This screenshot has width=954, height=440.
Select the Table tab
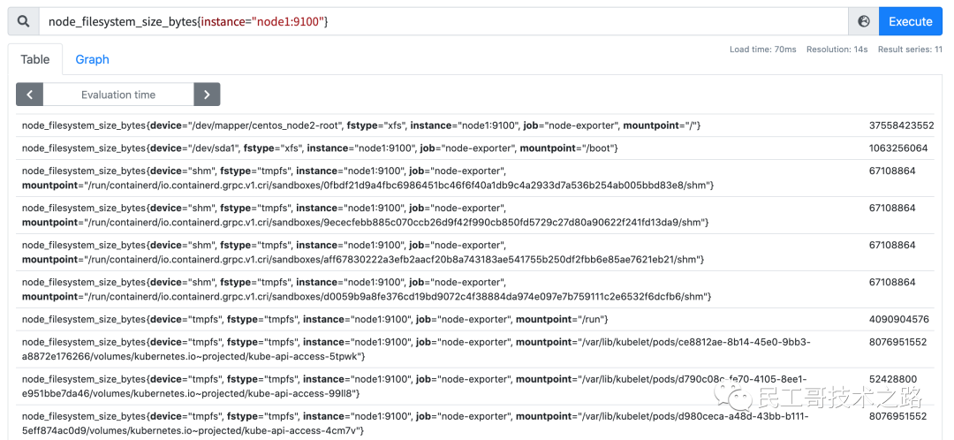click(35, 60)
